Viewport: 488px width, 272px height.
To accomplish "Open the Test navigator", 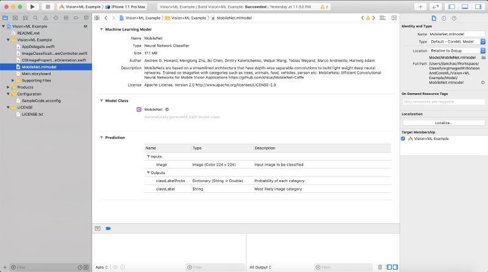I will pos(56,18).
